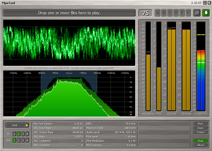Screen dimensions: 212x151
Task: Select preset C
Action: click(x=170, y=13)
